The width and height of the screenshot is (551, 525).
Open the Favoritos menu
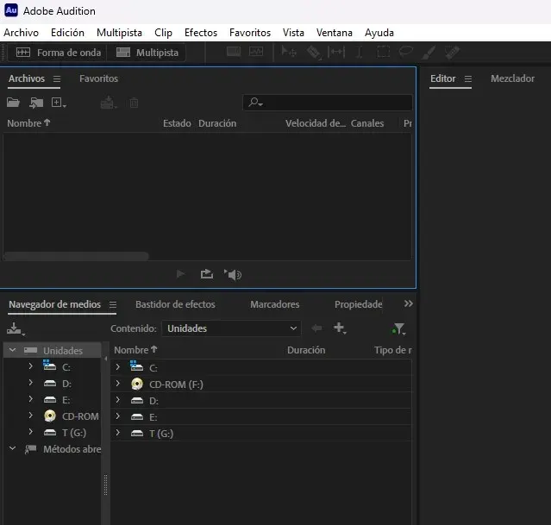coord(250,33)
